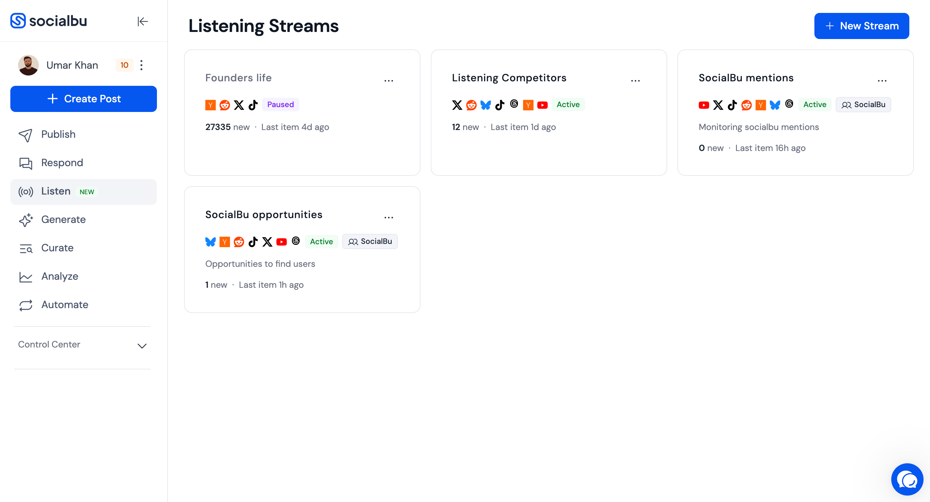Open the SocialBu mentions stream title

click(x=746, y=77)
